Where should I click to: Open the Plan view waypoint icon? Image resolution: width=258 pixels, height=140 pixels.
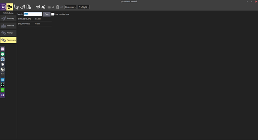click(x=16, y=7)
